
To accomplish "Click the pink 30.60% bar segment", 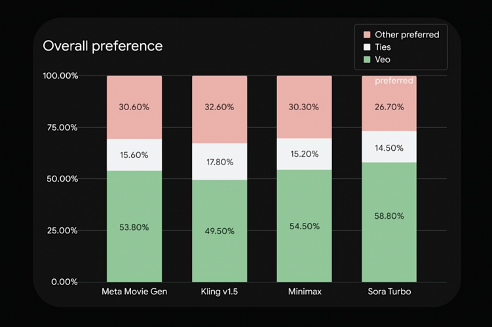I will click(134, 107).
